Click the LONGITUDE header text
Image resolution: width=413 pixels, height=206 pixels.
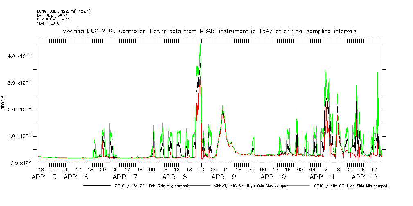[x=63, y=11]
